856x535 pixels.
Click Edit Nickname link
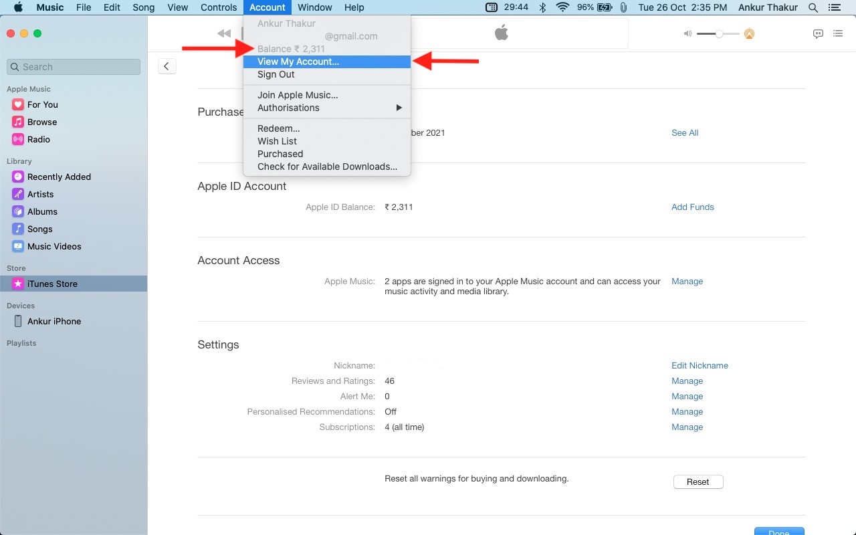tap(700, 366)
